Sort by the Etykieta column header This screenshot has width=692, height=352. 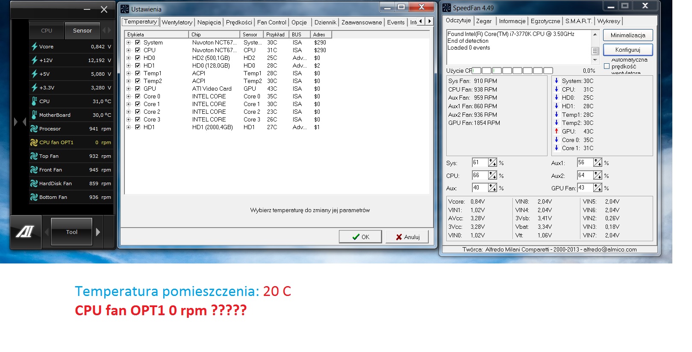point(156,35)
